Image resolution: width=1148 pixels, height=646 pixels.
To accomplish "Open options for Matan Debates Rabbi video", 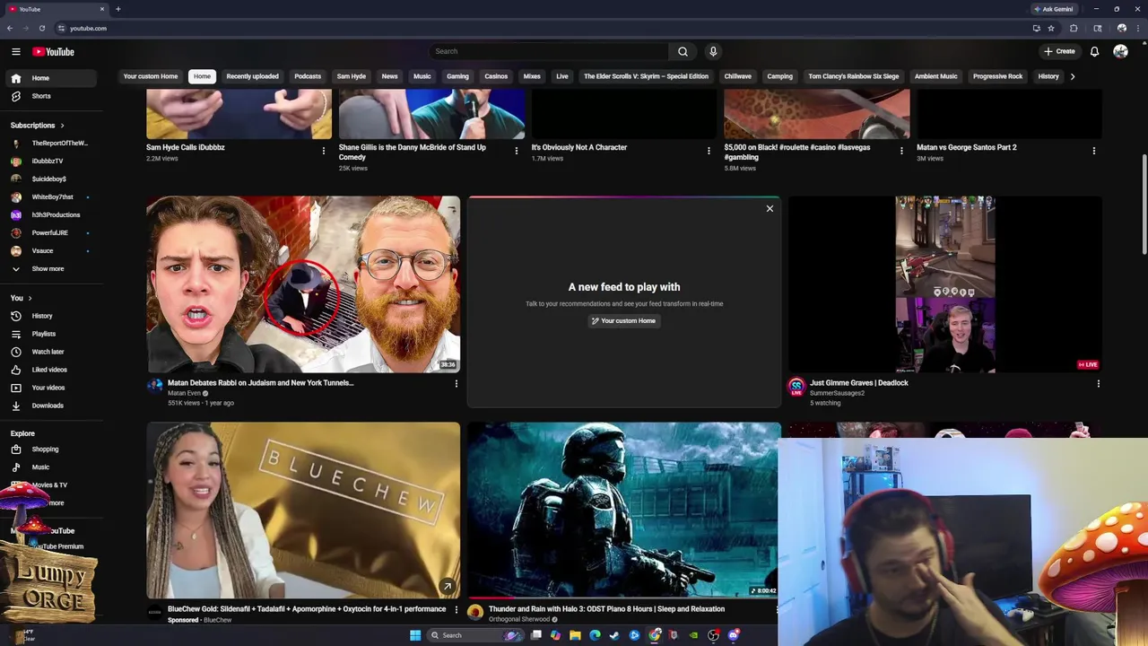I will click(x=456, y=384).
